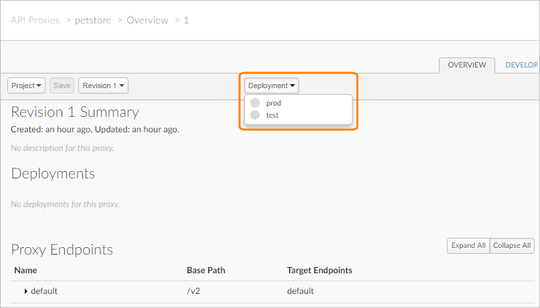Image resolution: width=540 pixels, height=308 pixels.
Task: Open the Revision 1 dropdown
Action: [103, 86]
